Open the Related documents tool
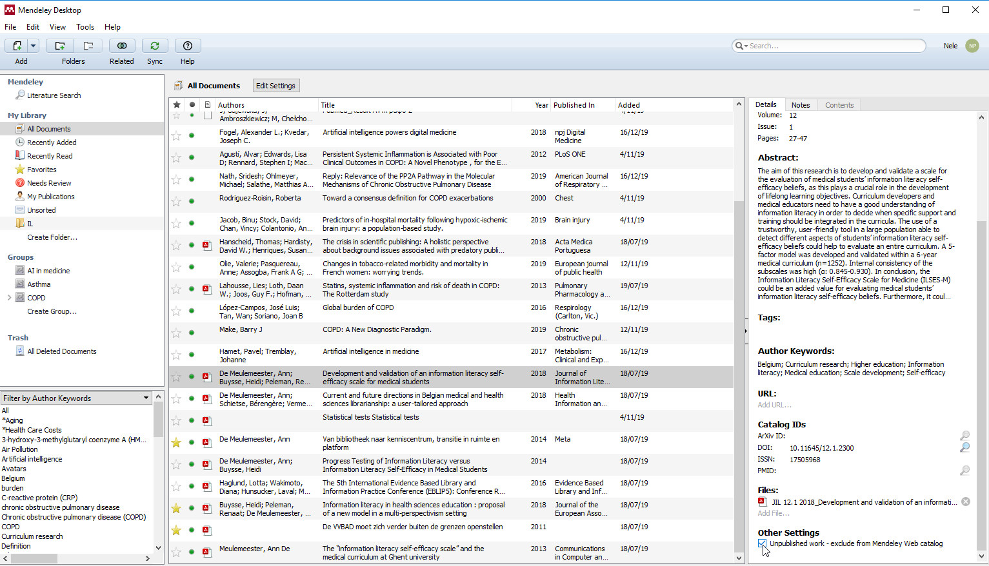989x566 pixels. [121, 46]
